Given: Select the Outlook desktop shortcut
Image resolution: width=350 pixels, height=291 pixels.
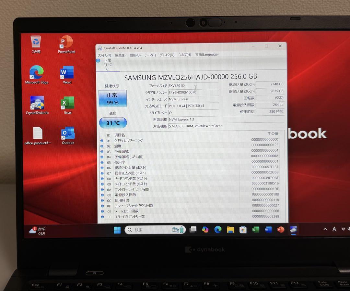Looking at the screenshot, I should point(68,135).
